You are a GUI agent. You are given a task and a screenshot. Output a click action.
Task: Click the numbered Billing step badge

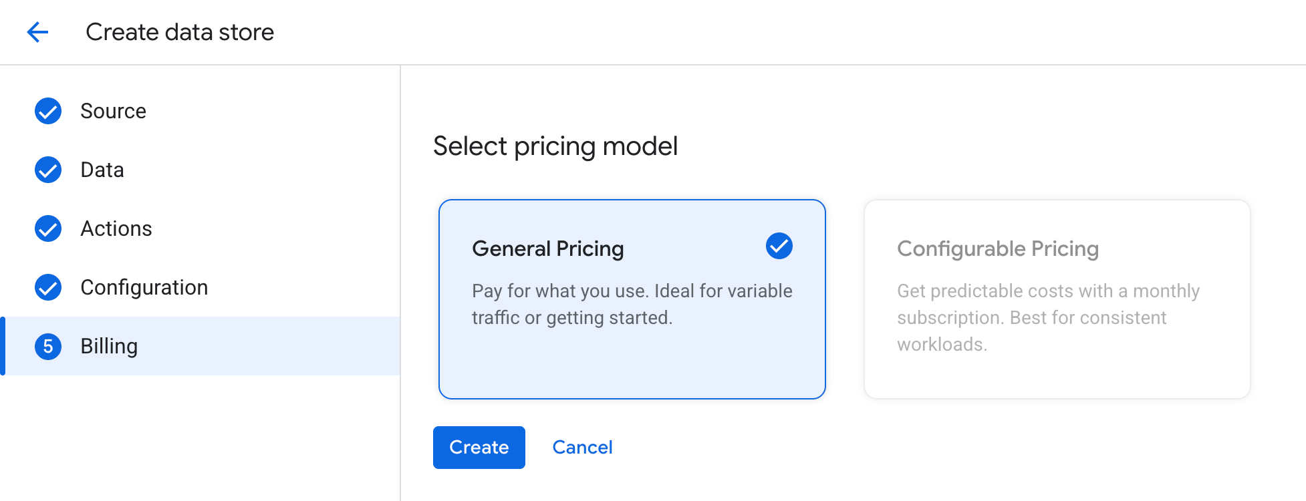pos(47,346)
